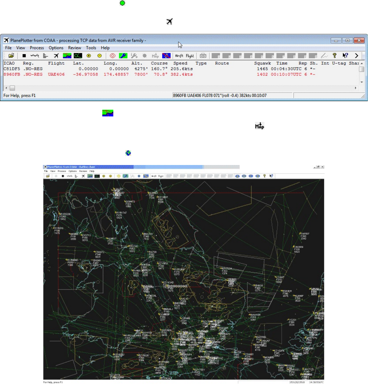Select memory button number 6
The width and height of the screenshot is (368, 385).
(270, 56)
